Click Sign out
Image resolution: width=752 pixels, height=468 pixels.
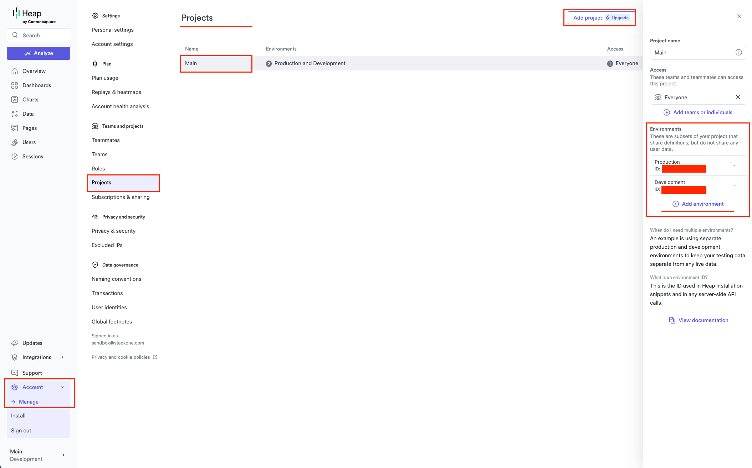(x=21, y=431)
